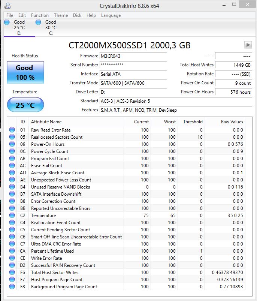Click status orb for Power-On Hours row
The image size is (257, 301).
tap(12, 144)
